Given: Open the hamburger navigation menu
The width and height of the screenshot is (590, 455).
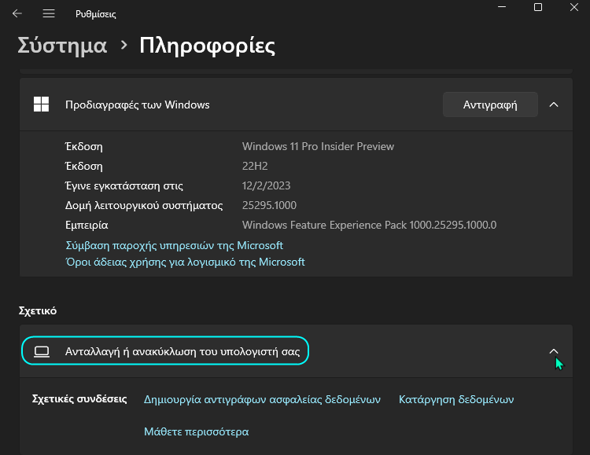Looking at the screenshot, I should tap(49, 14).
